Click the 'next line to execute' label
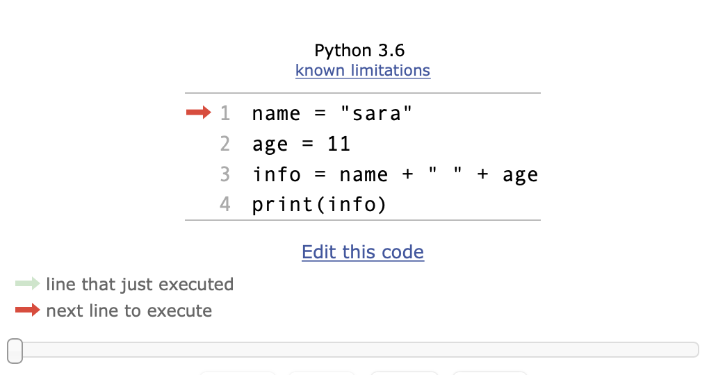This screenshot has width=709, height=375. [x=129, y=311]
